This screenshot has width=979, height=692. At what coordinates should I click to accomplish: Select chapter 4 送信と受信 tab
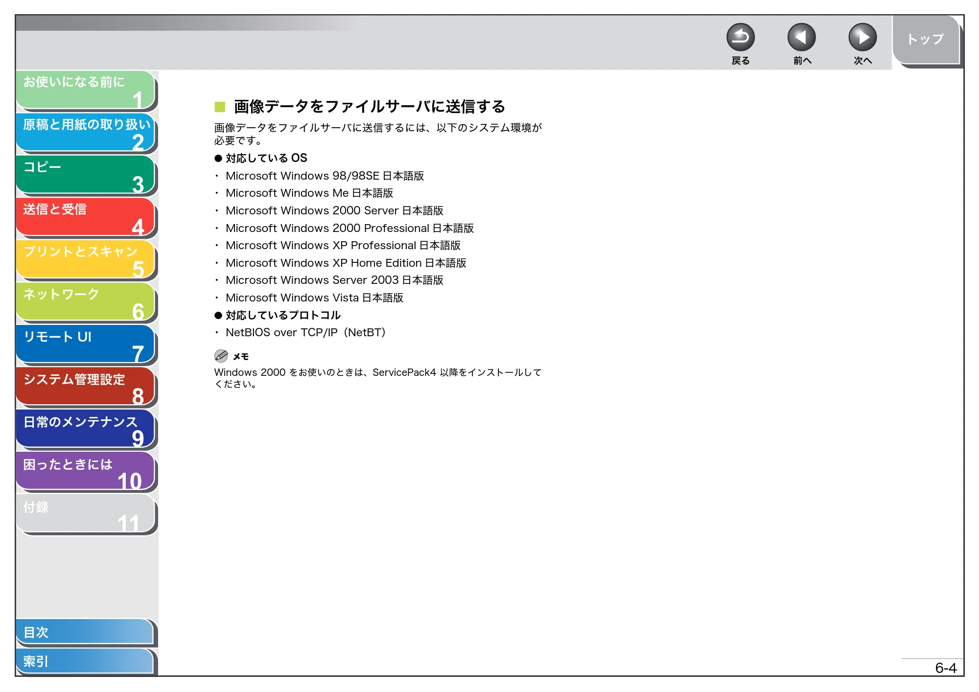click(x=86, y=217)
